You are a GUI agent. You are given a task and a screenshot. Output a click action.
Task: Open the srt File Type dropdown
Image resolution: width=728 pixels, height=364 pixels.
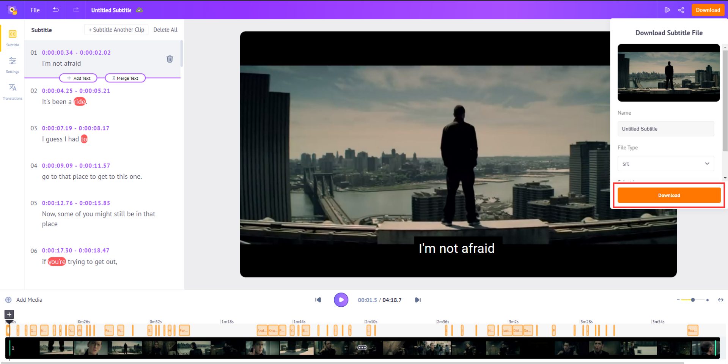[x=665, y=164]
